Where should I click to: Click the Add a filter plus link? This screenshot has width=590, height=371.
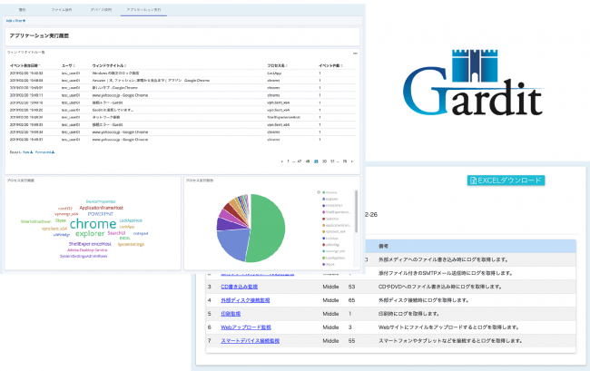point(16,19)
